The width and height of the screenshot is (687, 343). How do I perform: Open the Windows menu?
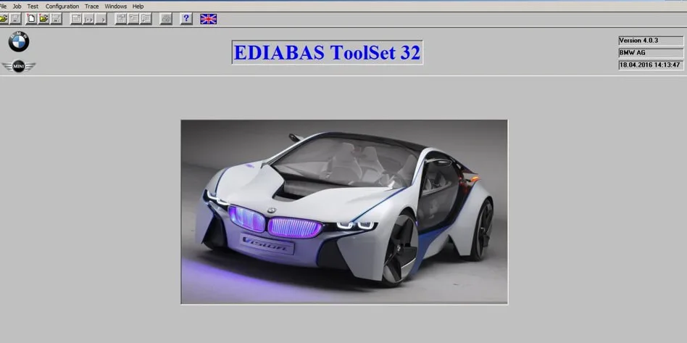116,7
